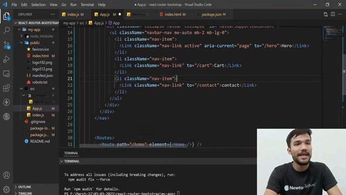The image size is (346, 195).
Task: Open the Run menu
Action: [x=74, y=5]
